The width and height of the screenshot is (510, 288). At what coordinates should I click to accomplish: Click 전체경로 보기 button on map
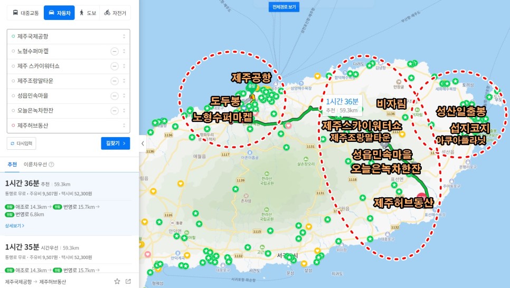click(284, 7)
